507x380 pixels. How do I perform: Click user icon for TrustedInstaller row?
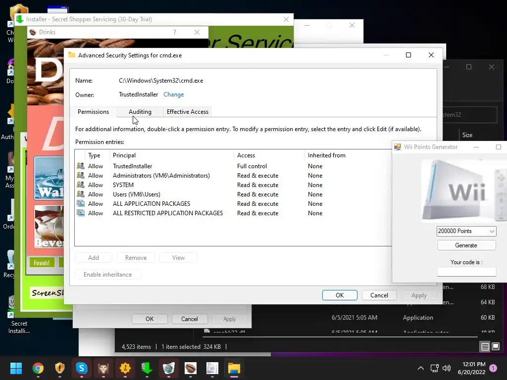(81, 166)
